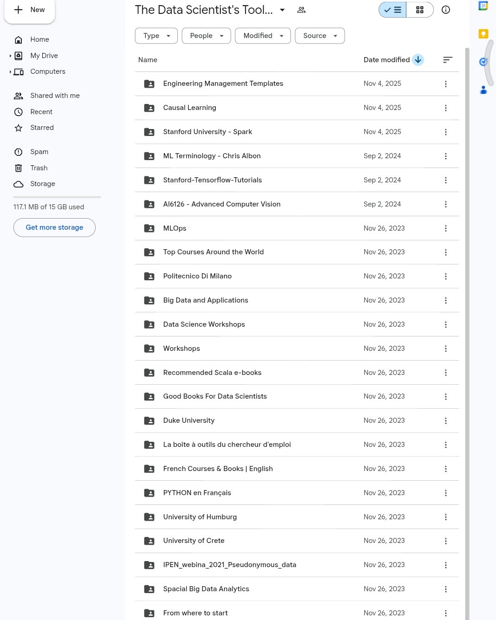Screen dimensions: 496x620
Task: Open the People filter dropdown
Action: [x=206, y=36]
